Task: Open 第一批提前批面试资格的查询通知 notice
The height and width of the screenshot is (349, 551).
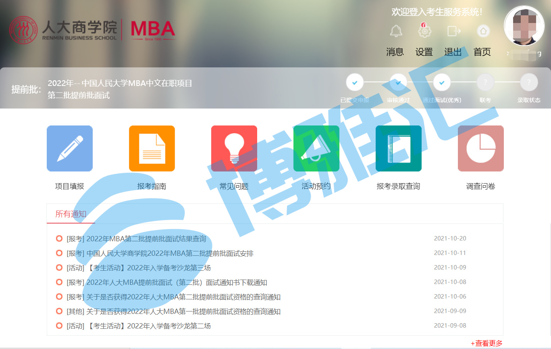Action: pos(173,311)
